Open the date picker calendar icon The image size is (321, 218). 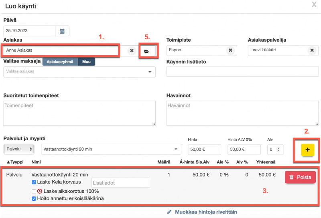(x=62, y=31)
